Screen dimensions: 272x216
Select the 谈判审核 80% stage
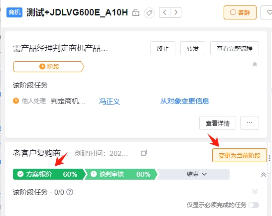pyautogui.click(x=121, y=174)
